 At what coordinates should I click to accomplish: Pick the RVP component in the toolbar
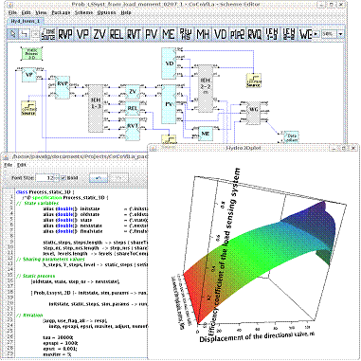[x=65, y=34]
